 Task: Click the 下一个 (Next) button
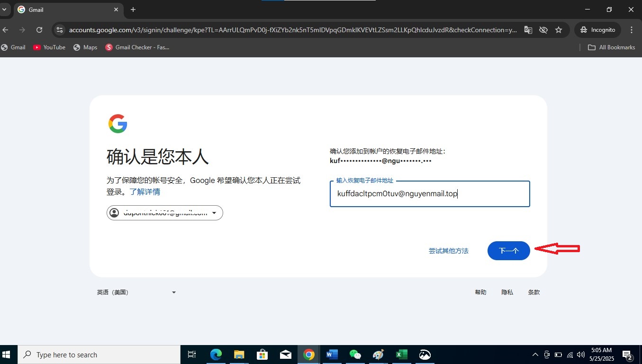(x=508, y=251)
